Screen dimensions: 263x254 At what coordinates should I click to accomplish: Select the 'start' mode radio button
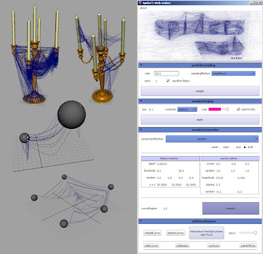pyautogui.click(x=220, y=147)
